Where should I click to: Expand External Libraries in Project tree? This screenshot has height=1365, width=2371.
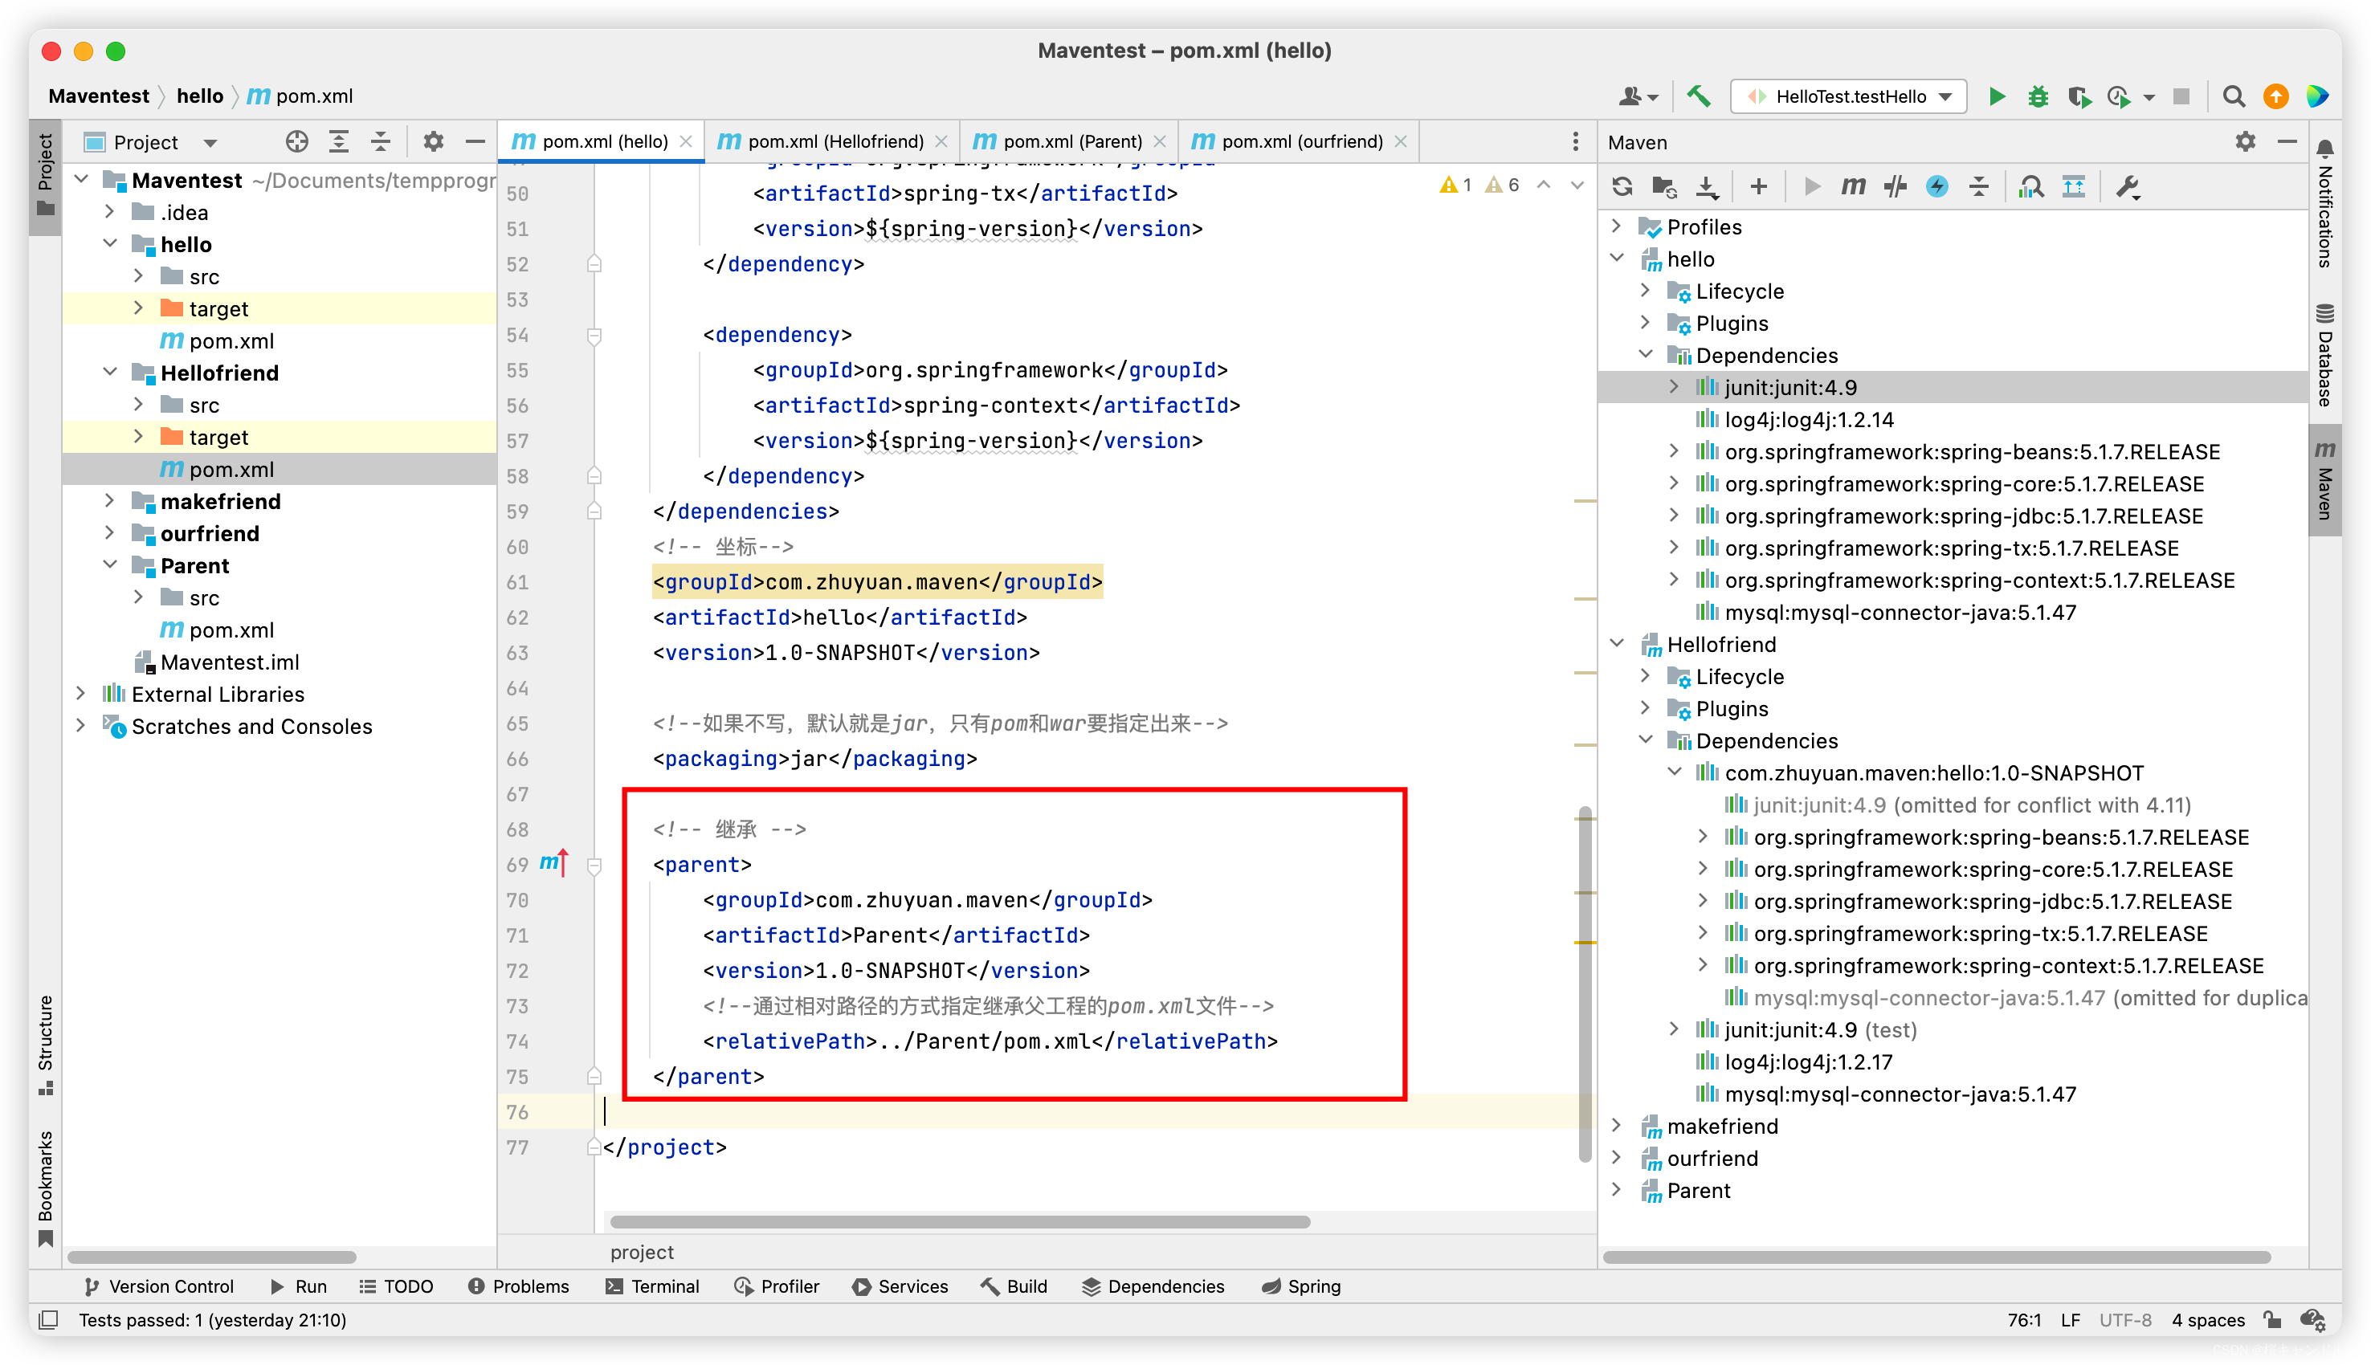click(80, 693)
